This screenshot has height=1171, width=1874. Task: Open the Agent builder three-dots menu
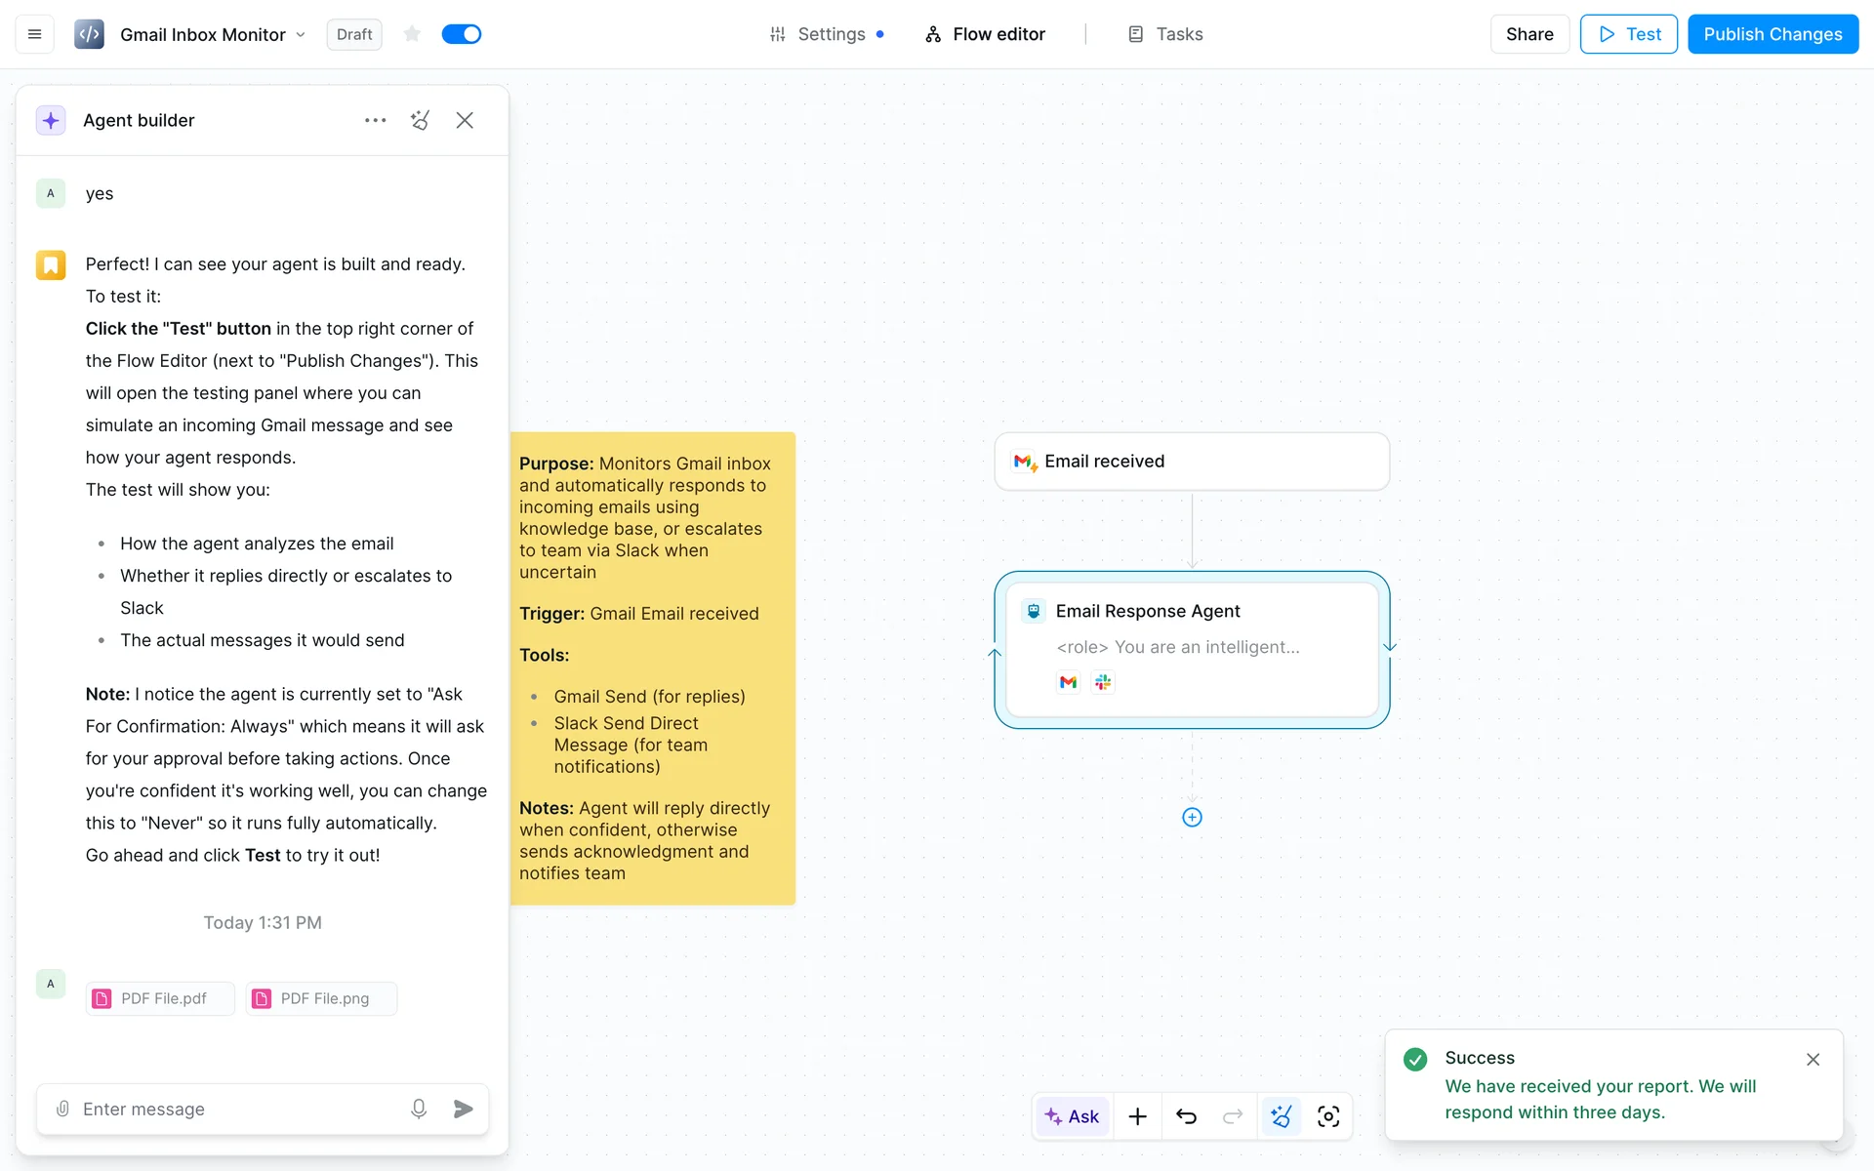coord(375,120)
